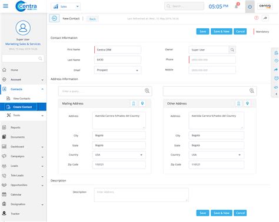279x222 pixels.
Task: Click the user profile avatar icon
Action: (23, 28)
